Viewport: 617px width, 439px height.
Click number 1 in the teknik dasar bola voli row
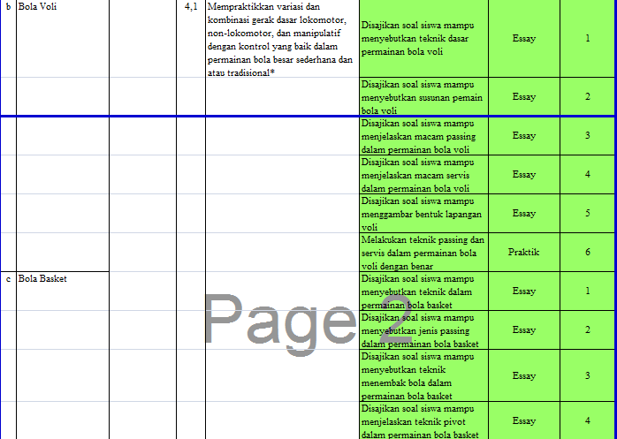point(587,38)
